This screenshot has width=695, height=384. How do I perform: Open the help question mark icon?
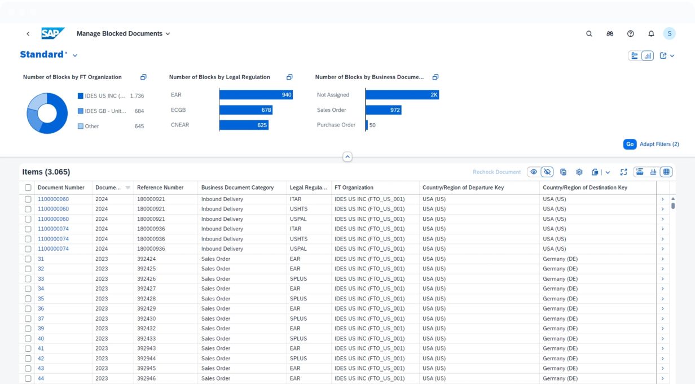[x=631, y=34]
